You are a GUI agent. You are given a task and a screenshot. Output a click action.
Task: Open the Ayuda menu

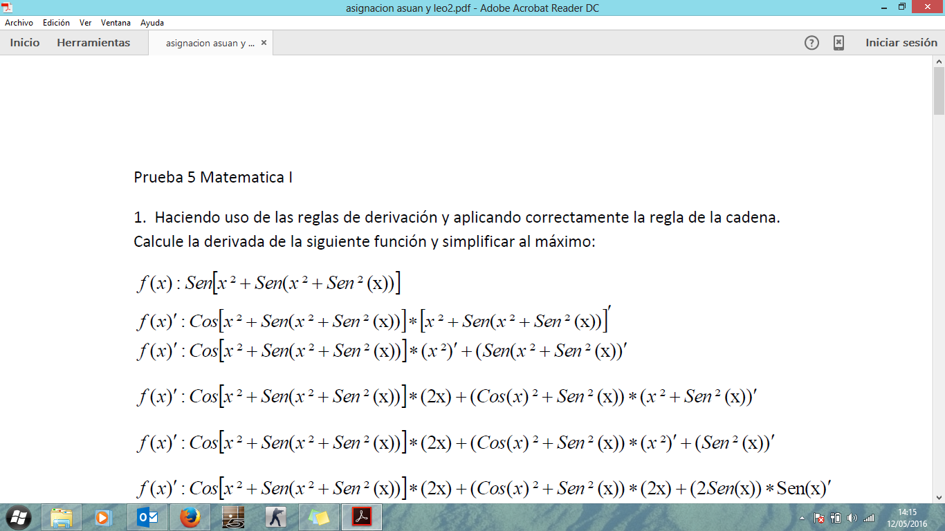(x=152, y=23)
